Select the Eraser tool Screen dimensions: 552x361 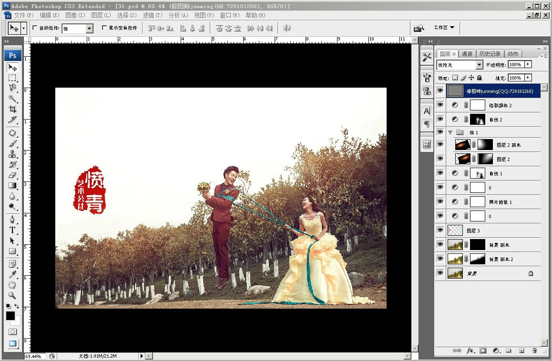click(12, 175)
